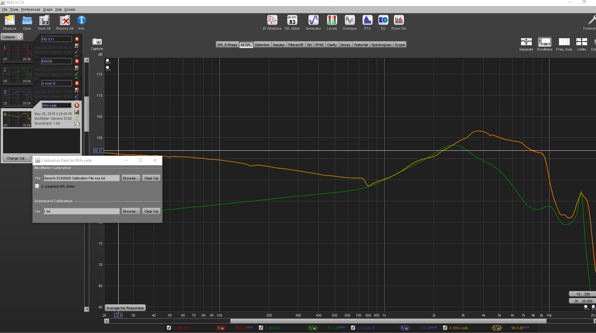Open the EQ window
Image resolution: width=596 pixels, height=333 pixels.
(x=383, y=23)
